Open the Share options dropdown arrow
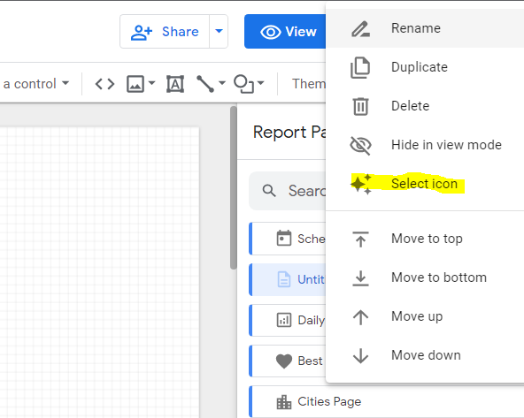Viewport: 524px width, 418px height. [219, 32]
